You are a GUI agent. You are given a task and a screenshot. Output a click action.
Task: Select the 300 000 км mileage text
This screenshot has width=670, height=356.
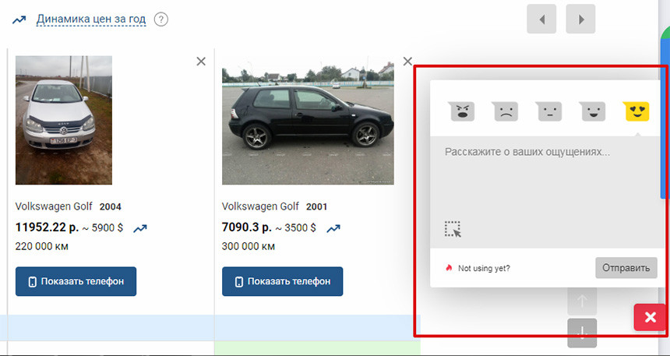click(x=249, y=247)
